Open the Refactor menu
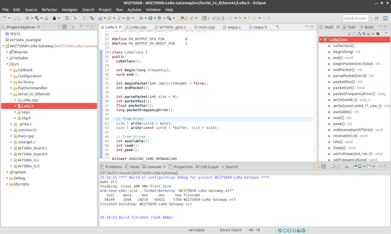 (x=49, y=10)
